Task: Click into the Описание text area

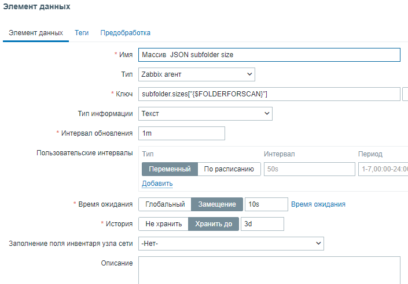Action: pos(269,270)
